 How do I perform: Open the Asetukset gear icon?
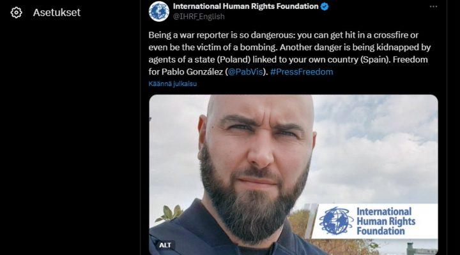point(16,13)
